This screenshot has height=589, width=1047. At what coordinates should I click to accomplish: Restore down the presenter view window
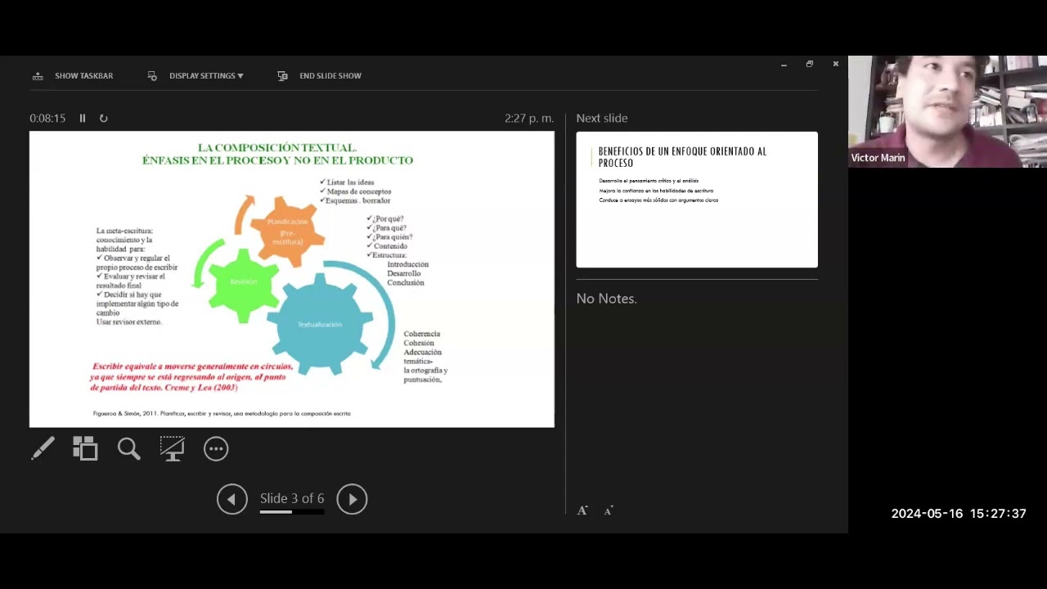(x=809, y=64)
